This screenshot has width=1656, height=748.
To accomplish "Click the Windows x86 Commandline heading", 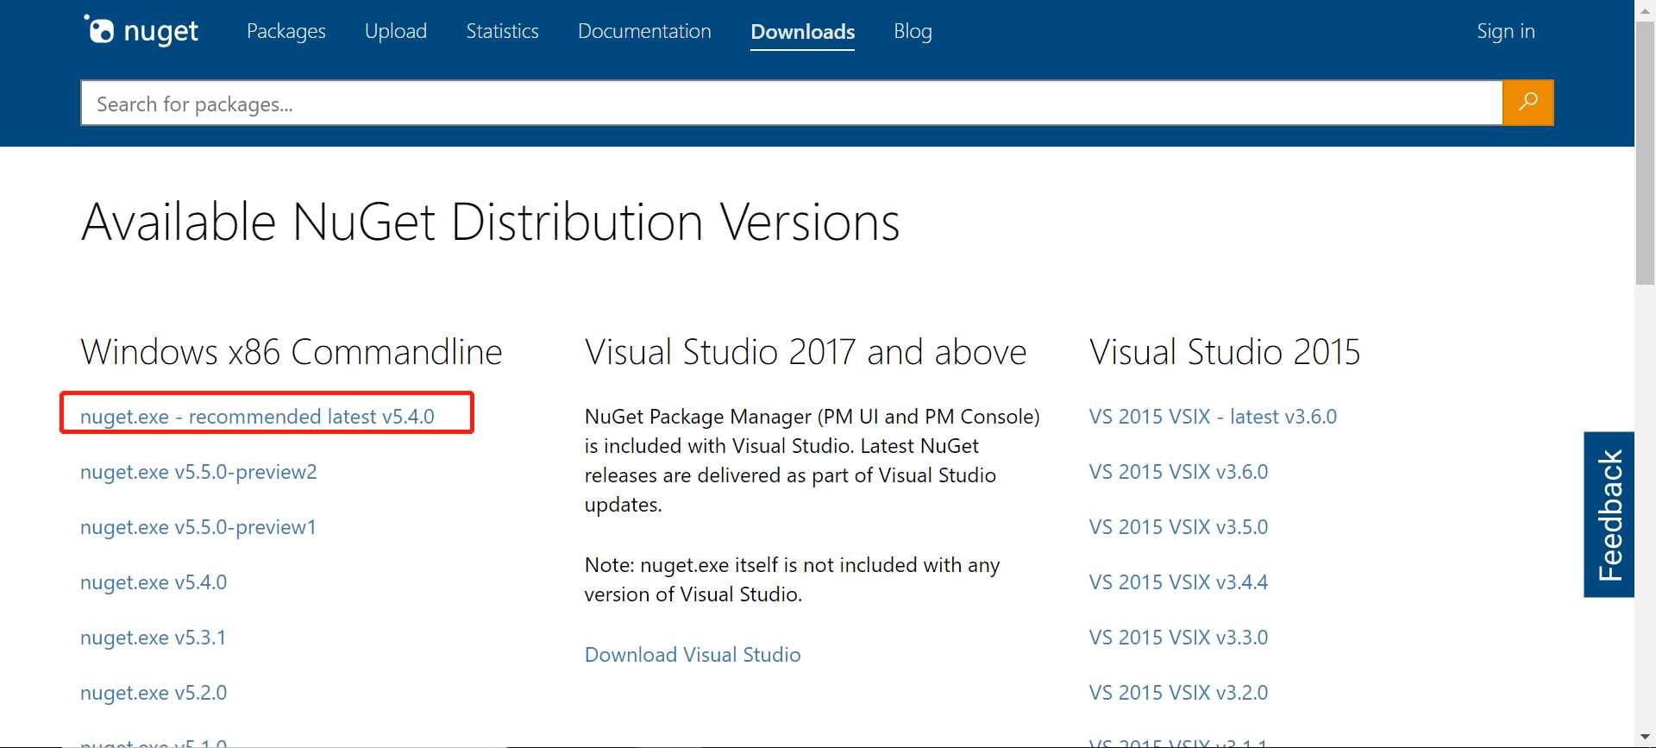I will click(292, 352).
